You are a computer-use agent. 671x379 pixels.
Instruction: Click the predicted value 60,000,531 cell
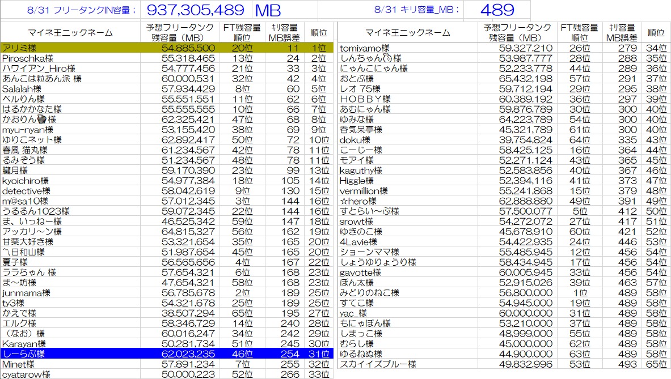click(x=180, y=79)
